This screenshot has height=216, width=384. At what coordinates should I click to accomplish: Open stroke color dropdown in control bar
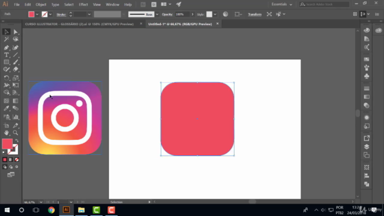[x=50, y=14]
